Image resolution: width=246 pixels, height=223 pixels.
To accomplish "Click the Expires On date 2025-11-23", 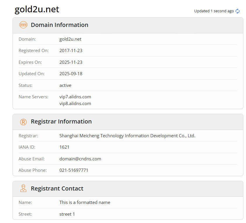I will point(71,62).
